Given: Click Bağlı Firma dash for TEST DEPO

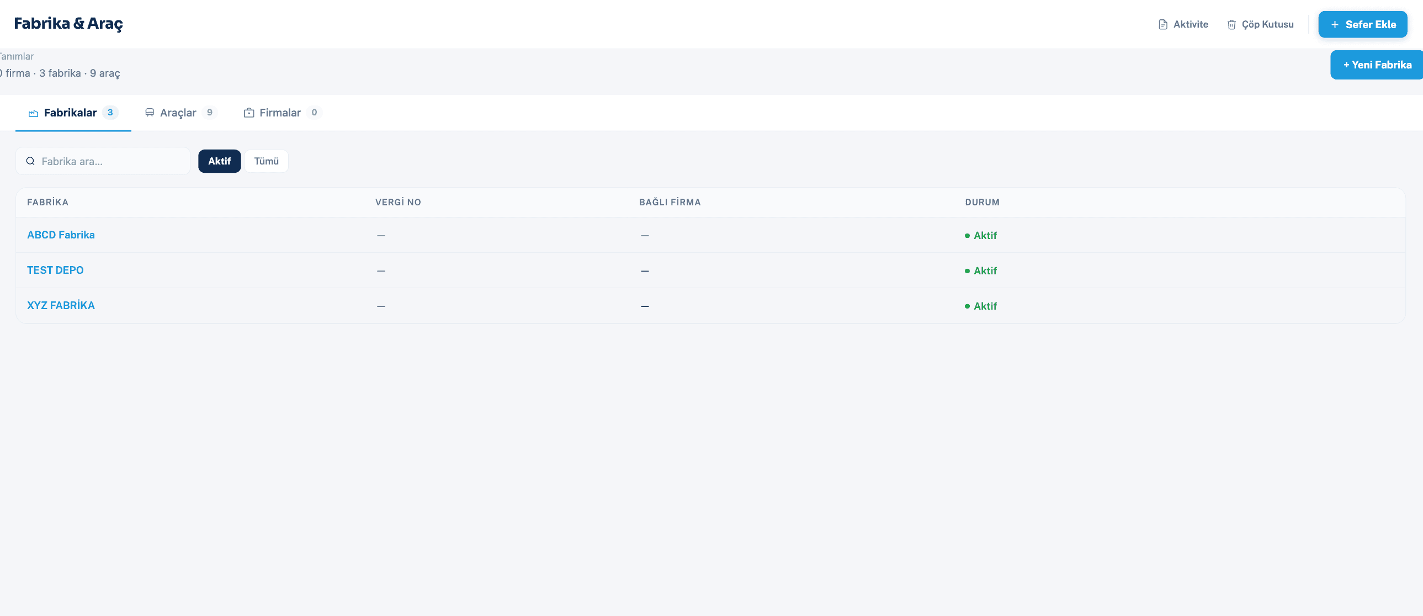Looking at the screenshot, I should click(x=645, y=270).
